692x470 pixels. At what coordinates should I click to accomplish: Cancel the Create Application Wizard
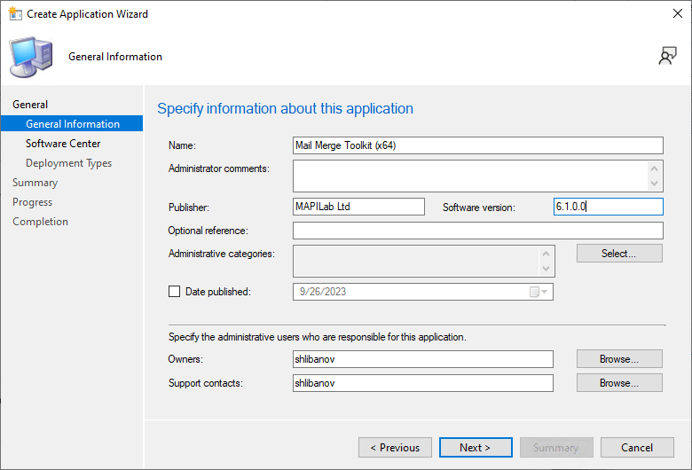point(637,448)
